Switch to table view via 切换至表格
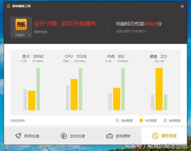Image resolution: width=191 pixels, height=151 pixels. 18,121
